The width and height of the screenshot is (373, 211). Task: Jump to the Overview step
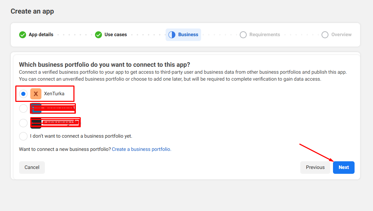click(x=336, y=35)
